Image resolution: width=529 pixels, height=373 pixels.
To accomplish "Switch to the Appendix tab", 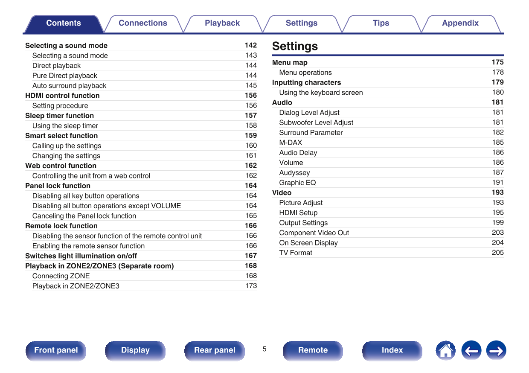I will [x=460, y=23].
